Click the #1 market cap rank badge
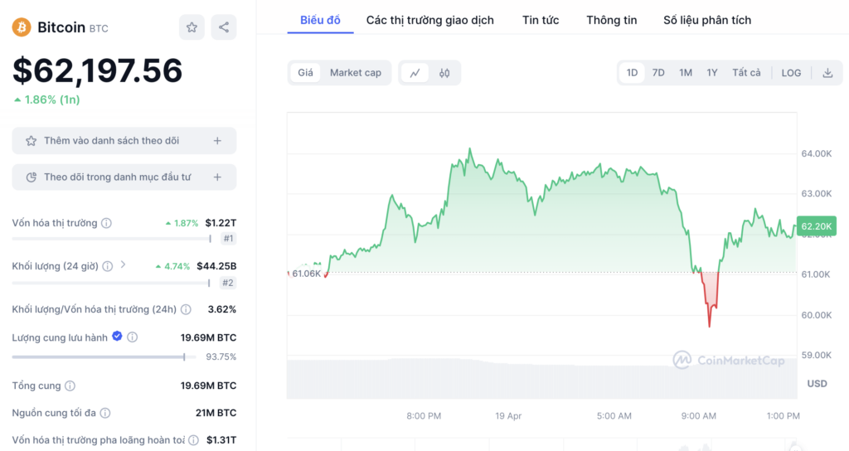 [x=229, y=238]
